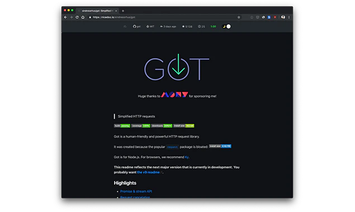The height and width of the screenshot is (212, 355).
Task: Reload the current page
Action: tap(77, 17)
